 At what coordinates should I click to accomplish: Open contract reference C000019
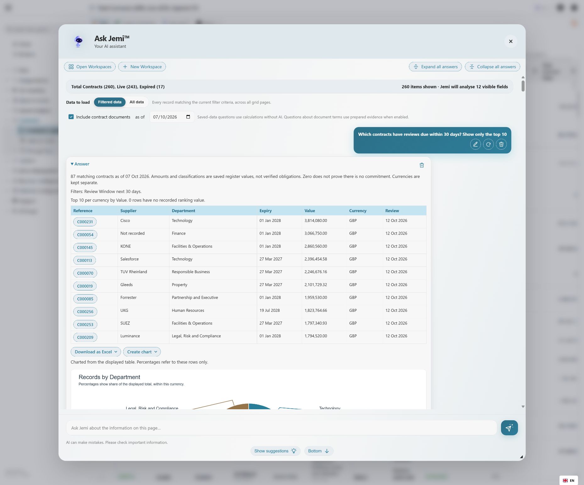coord(85,286)
